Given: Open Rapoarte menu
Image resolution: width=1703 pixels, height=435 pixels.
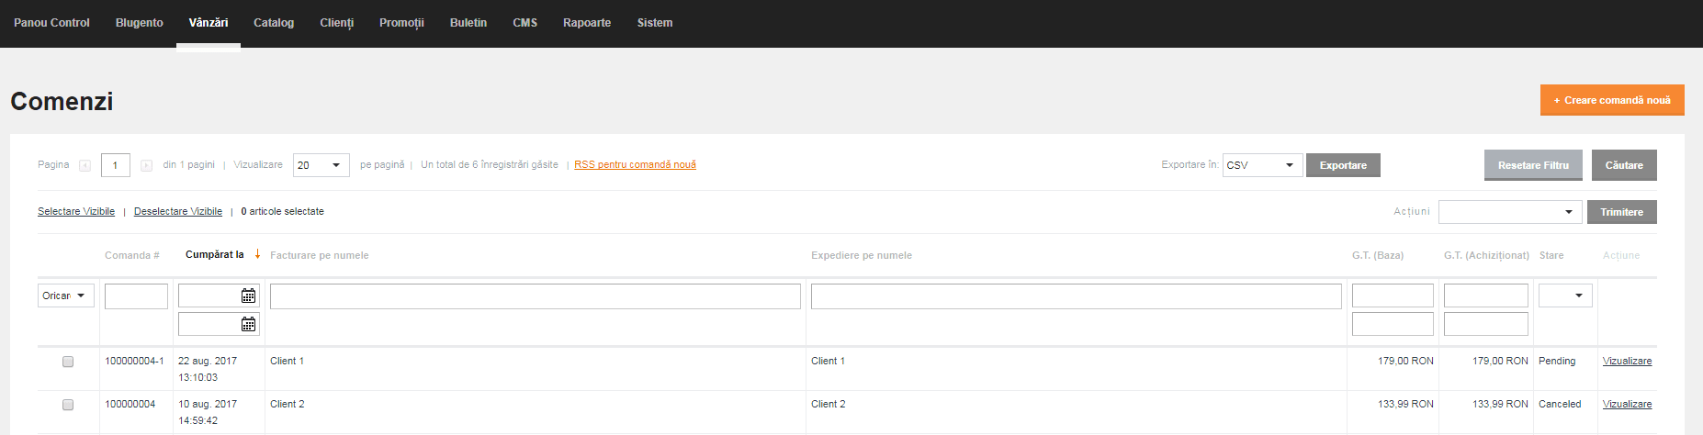Looking at the screenshot, I should click(587, 23).
